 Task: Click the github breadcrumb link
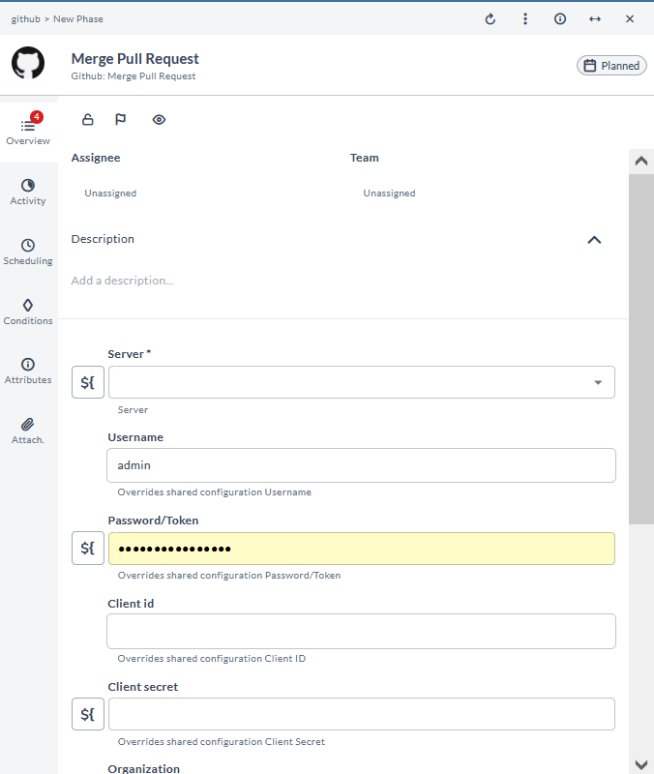click(25, 19)
